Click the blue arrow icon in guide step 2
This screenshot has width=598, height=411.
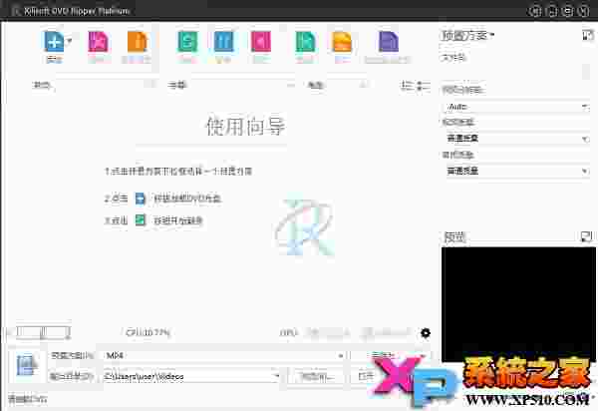(x=141, y=199)
